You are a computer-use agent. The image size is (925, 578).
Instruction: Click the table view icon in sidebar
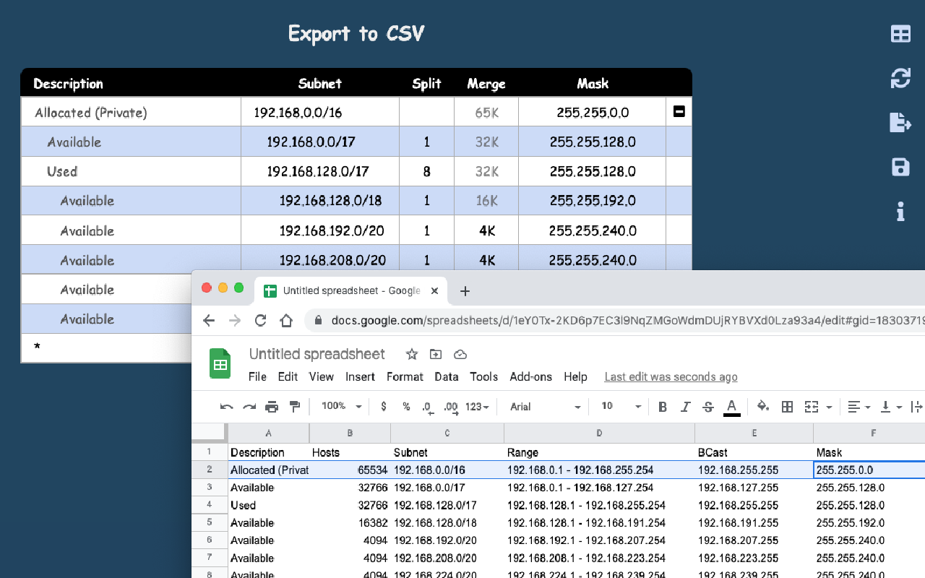[x=900, y=33]
